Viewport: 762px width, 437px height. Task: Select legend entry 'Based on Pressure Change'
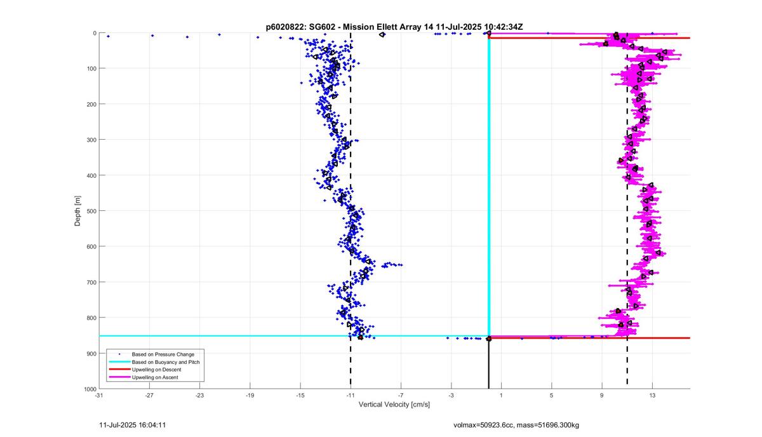163,354
